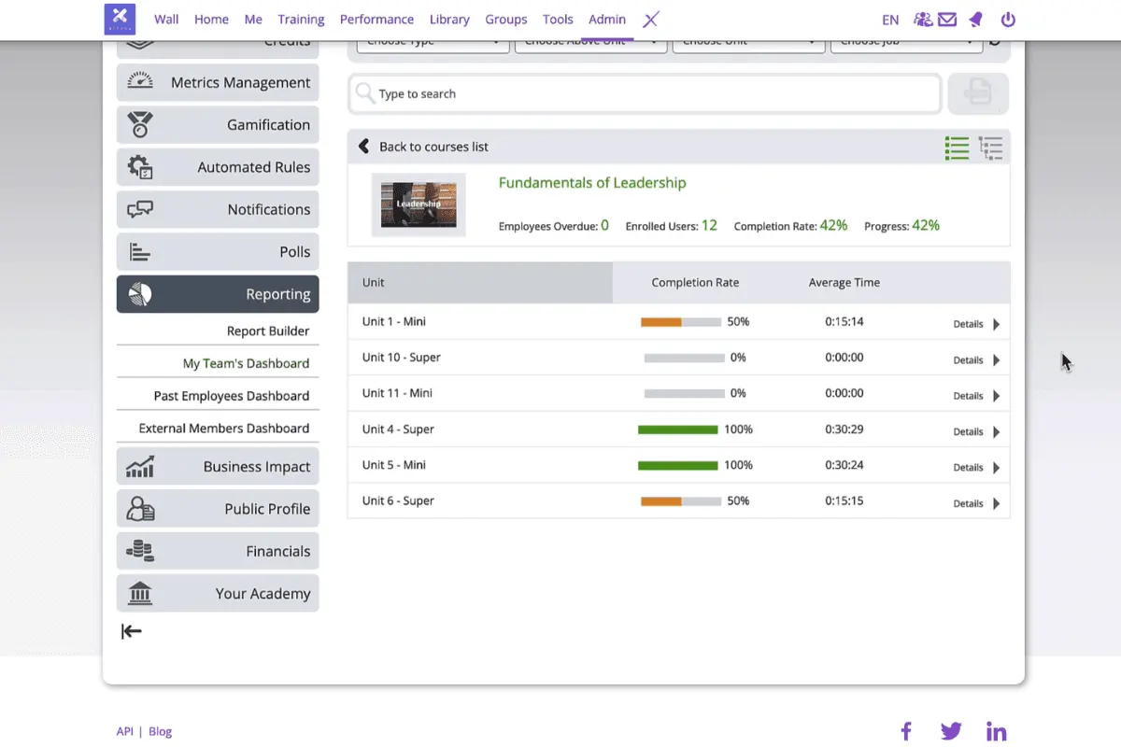Click the API footer link
Viewport: 1121px width, 747px height.
[125, 731]
